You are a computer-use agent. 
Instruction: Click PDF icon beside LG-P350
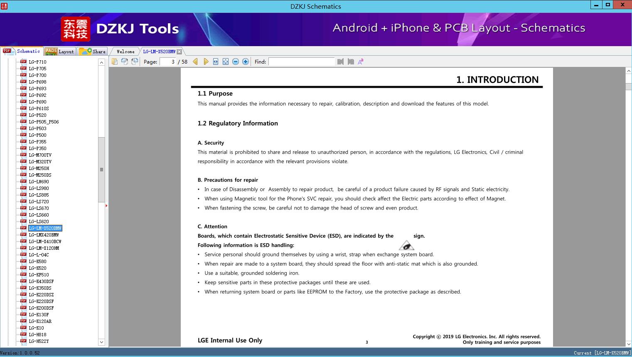coord(23,148)
